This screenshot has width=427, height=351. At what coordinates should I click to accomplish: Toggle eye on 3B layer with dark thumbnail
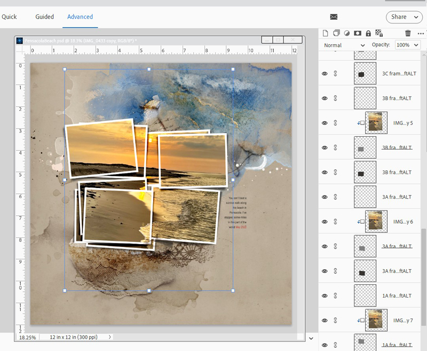click(325, 172)
